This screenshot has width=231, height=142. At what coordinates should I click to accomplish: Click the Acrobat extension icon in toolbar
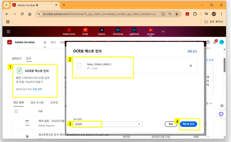[187, 14]
